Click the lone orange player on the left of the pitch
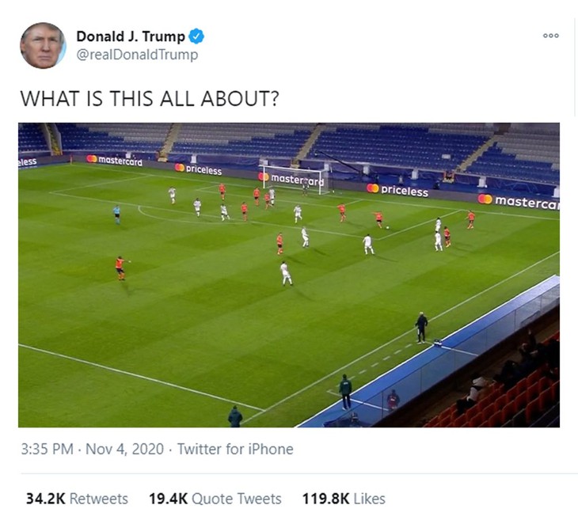578x524 pixels. 121,268
